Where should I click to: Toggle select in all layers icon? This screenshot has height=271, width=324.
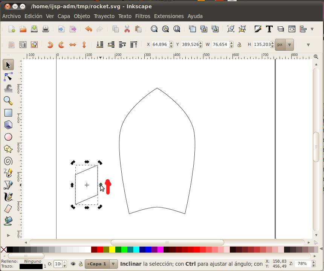23,45
